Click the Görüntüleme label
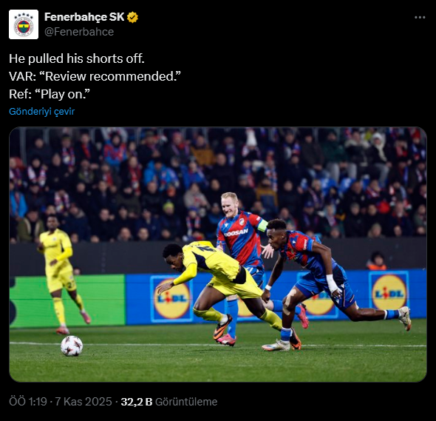Viewport: 436px width, 421px height. click(x=186, y=402)
